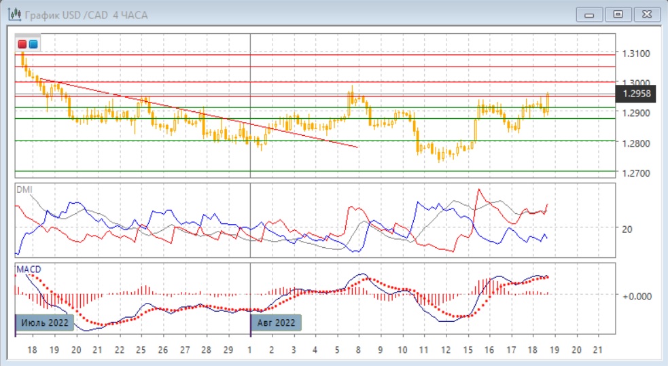Click the blue square icon on the chart

(x=33, y=44)
